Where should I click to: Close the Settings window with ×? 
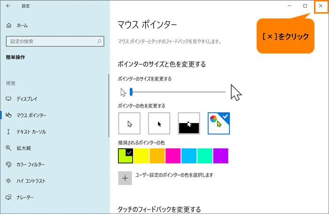(321, 6)
